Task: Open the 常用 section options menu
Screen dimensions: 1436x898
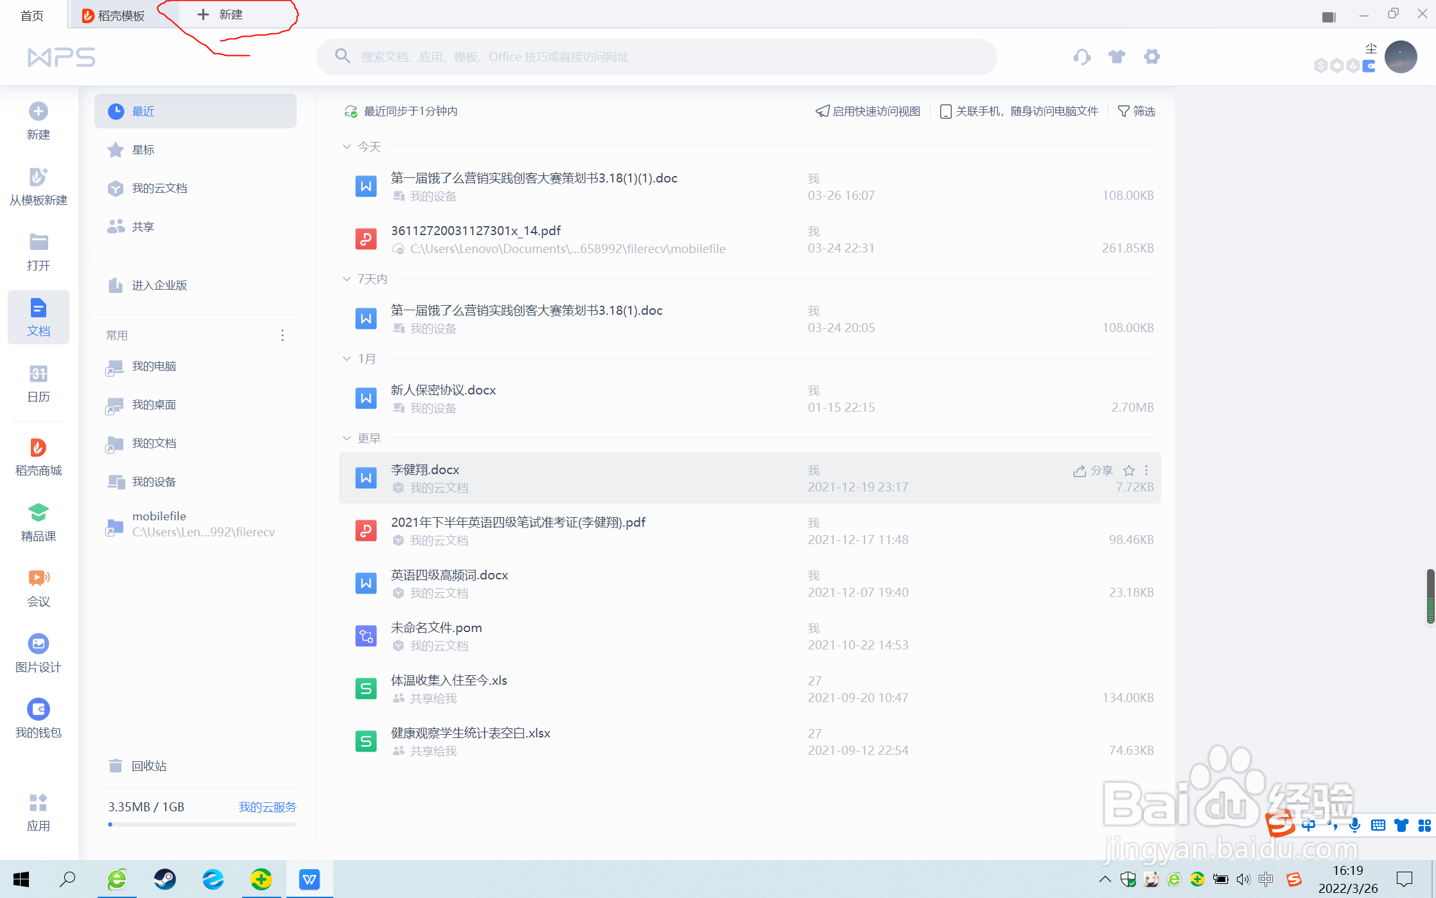Action: 283,335
